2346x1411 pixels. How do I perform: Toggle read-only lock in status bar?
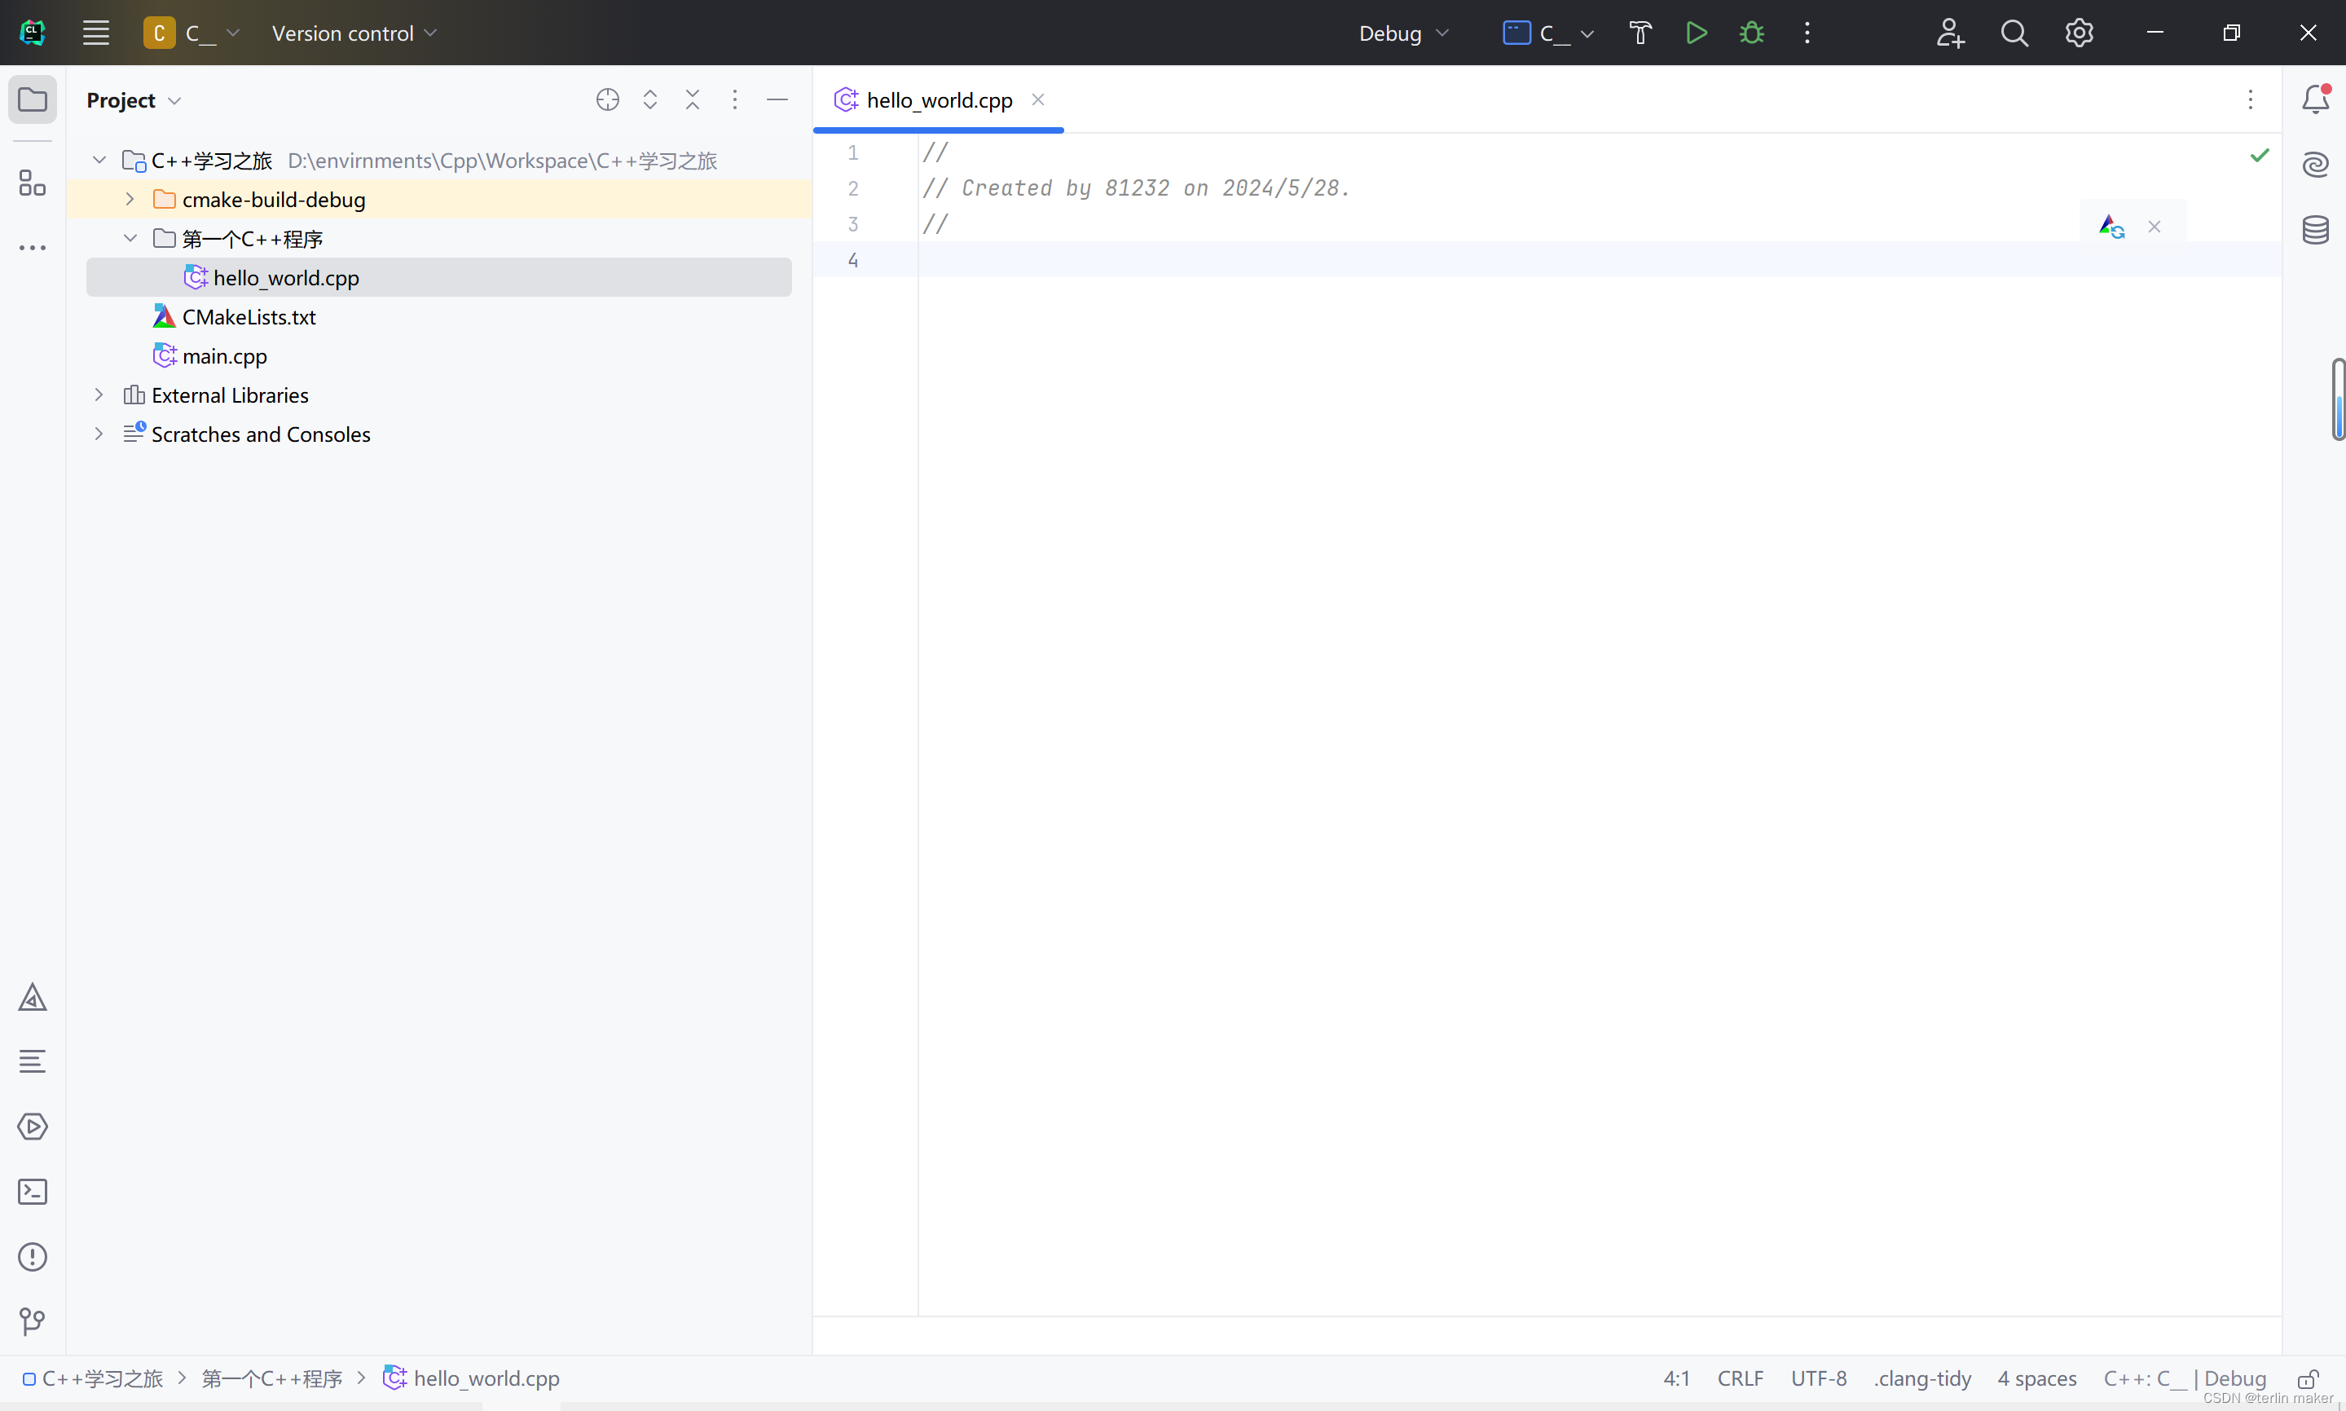tap(2308, 1378)
